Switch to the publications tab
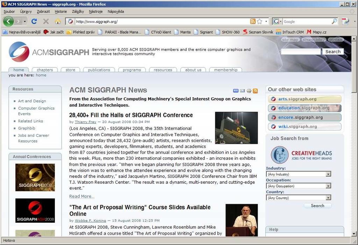Image resolution: width=358 pixels, height=245 pixels. point(99,70)
